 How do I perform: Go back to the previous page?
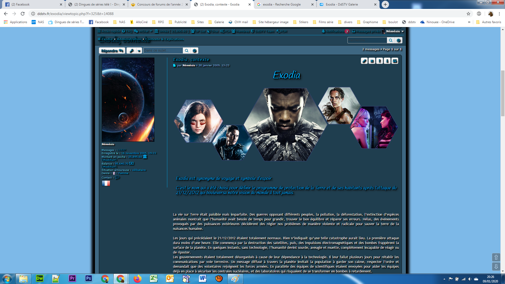click(6, 14)
